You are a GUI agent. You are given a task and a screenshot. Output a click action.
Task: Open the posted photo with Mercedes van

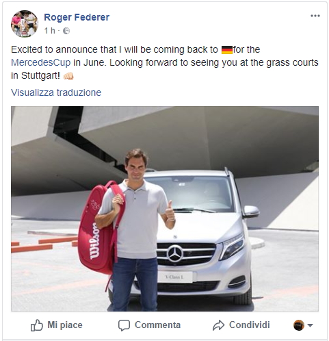tap(165, 209)
